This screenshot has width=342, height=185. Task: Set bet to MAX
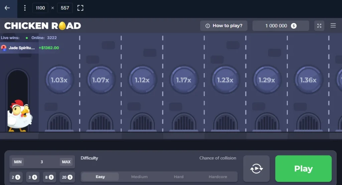[66, 162]
